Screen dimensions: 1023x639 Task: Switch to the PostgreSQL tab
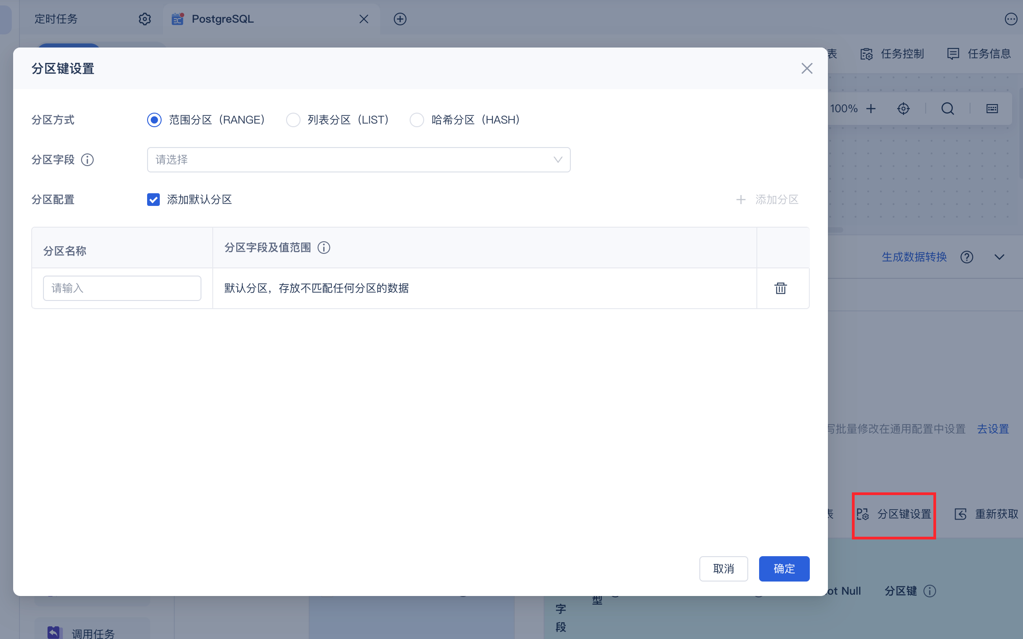[223, 19]
